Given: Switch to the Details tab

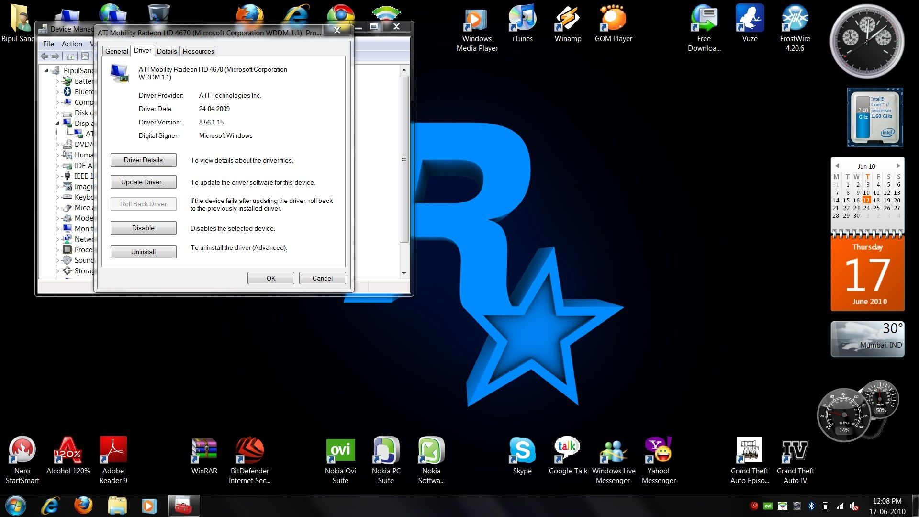Looking at the screenshot, I should coord(167,51).
